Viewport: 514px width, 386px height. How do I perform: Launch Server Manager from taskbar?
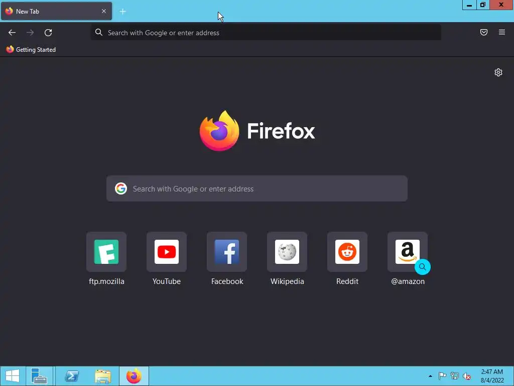tap(39, 376)
